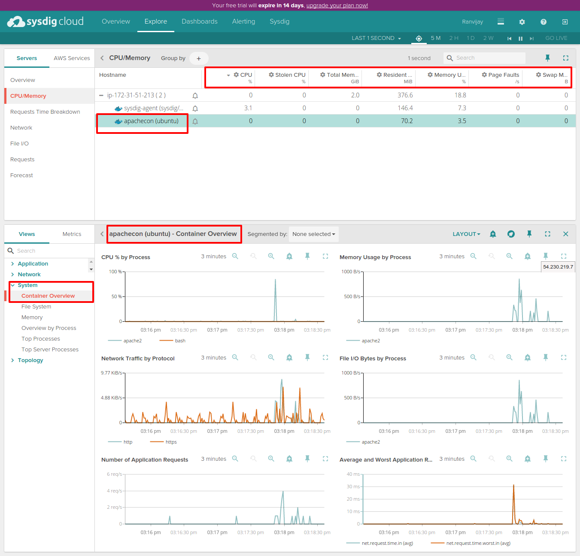The height and width of the screenshot is (556, 580).
Task: Click the GO LIVE button
Action: 556,38
